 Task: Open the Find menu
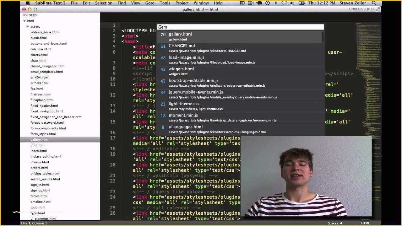122,3
